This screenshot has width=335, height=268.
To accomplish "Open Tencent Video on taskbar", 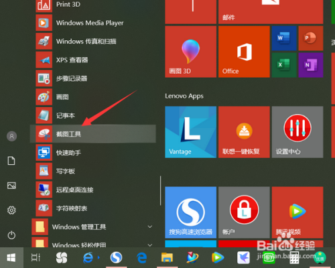I will click(218, 257).
